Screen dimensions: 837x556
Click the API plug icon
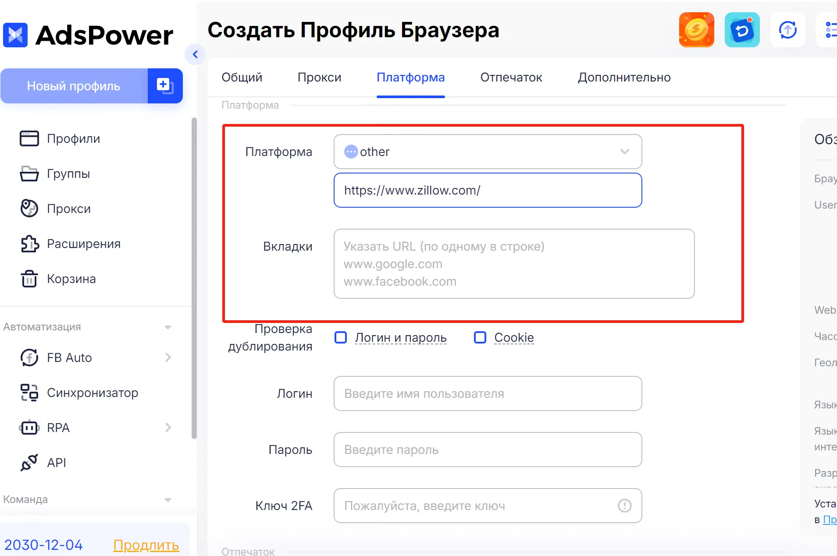[29, 463]
